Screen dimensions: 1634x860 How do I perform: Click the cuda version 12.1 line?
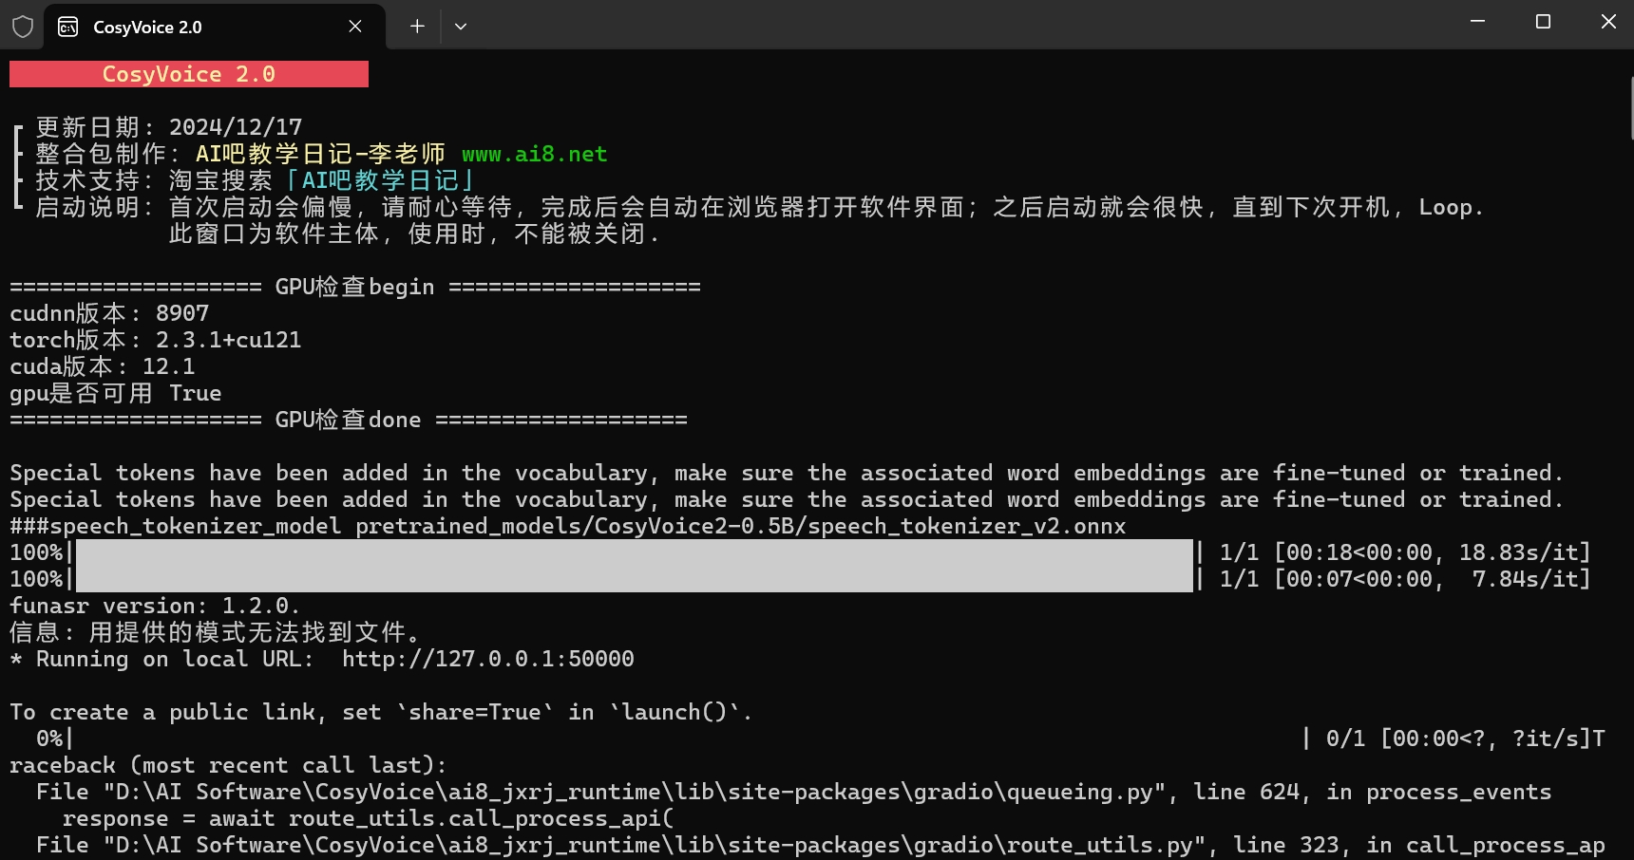click(x=103, y=366)
